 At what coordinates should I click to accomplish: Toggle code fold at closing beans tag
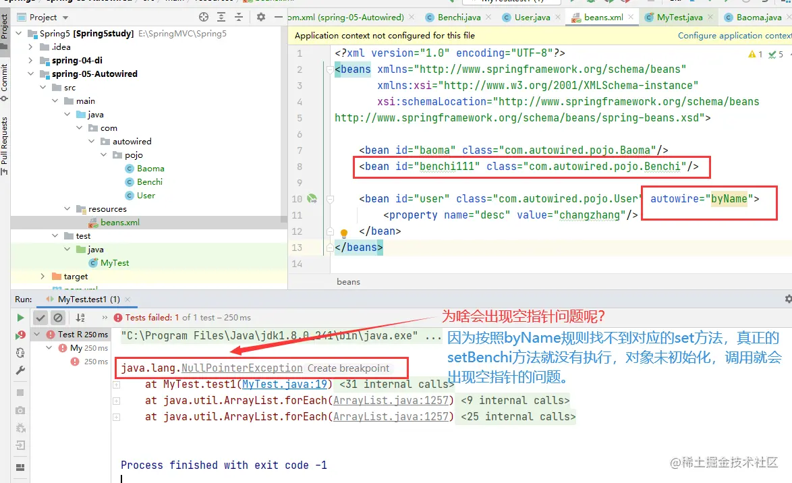coord(330,248)
